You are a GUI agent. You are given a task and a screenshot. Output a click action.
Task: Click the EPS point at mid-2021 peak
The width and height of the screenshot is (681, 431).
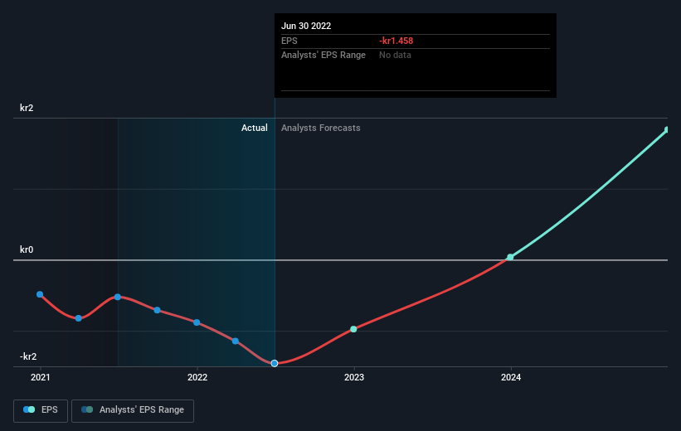pyautogui.click(x=118, y=297)
